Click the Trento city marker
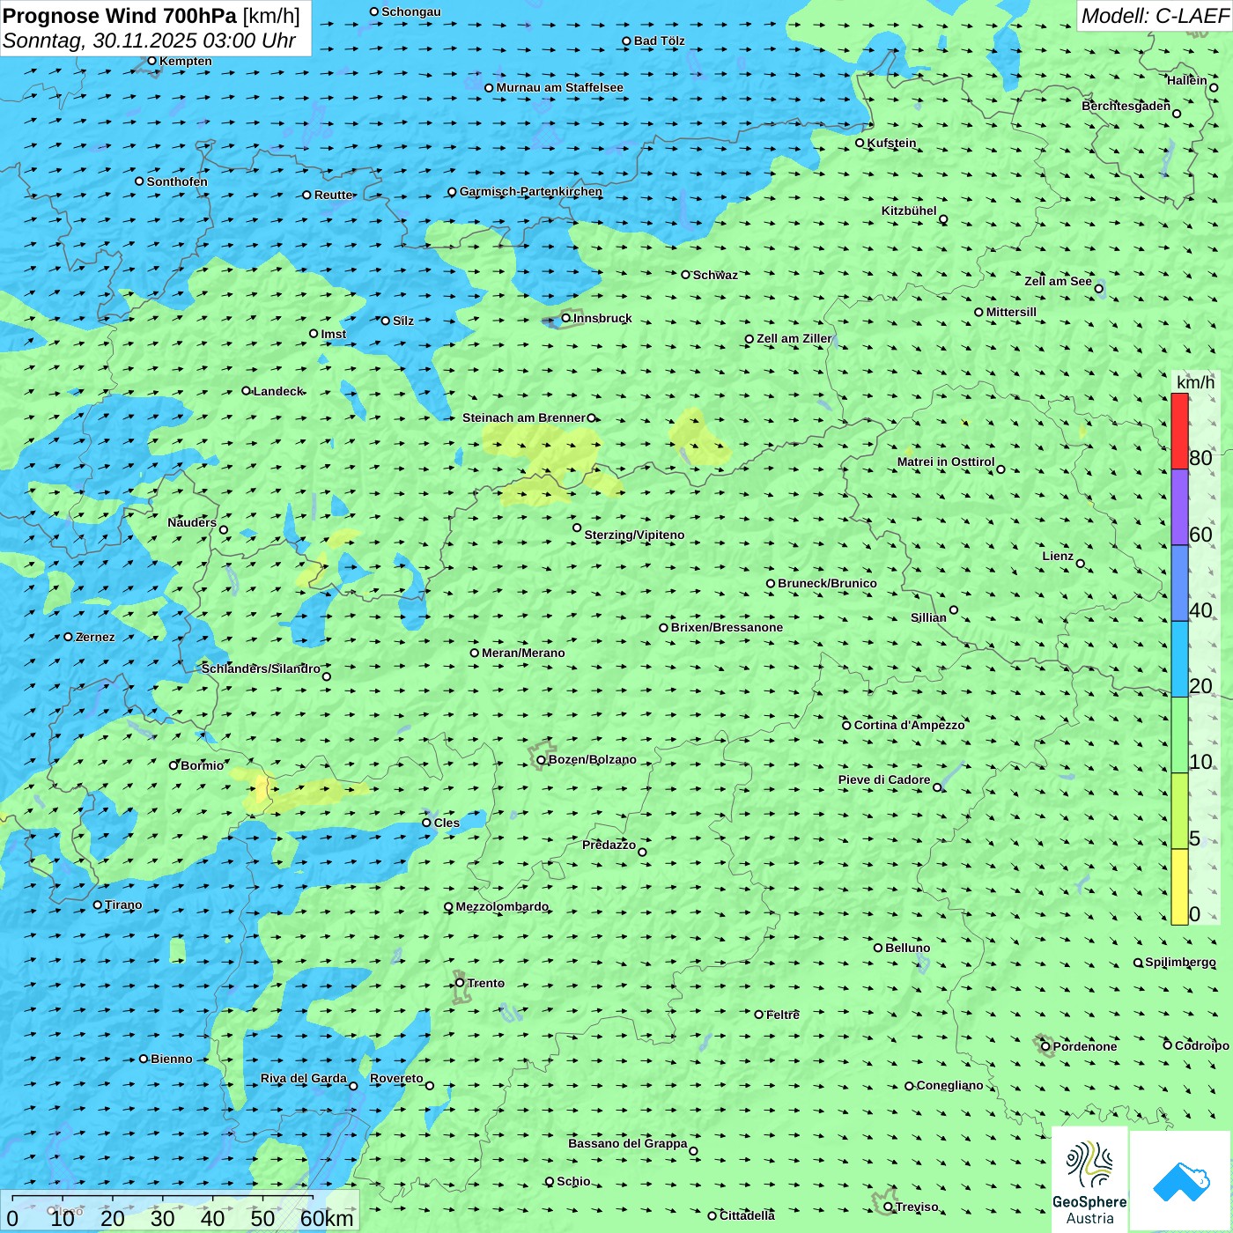 (x=460, y=983)
